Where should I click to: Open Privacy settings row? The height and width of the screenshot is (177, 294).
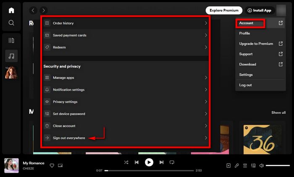[x=126, y=102]
